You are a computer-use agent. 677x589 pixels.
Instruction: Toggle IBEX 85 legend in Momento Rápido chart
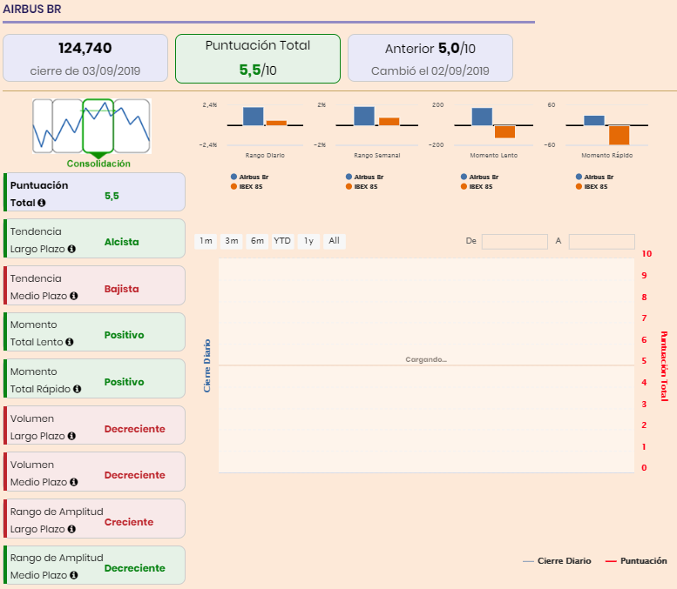click(x=591, y=187)
